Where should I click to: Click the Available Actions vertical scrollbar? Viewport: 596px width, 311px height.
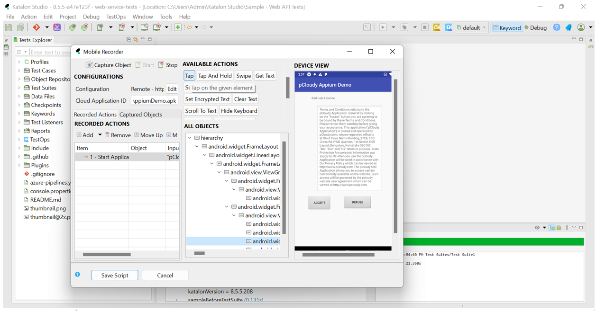click(287, 88)
